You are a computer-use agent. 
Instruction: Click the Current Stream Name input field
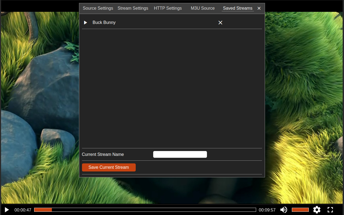[180, 154]
